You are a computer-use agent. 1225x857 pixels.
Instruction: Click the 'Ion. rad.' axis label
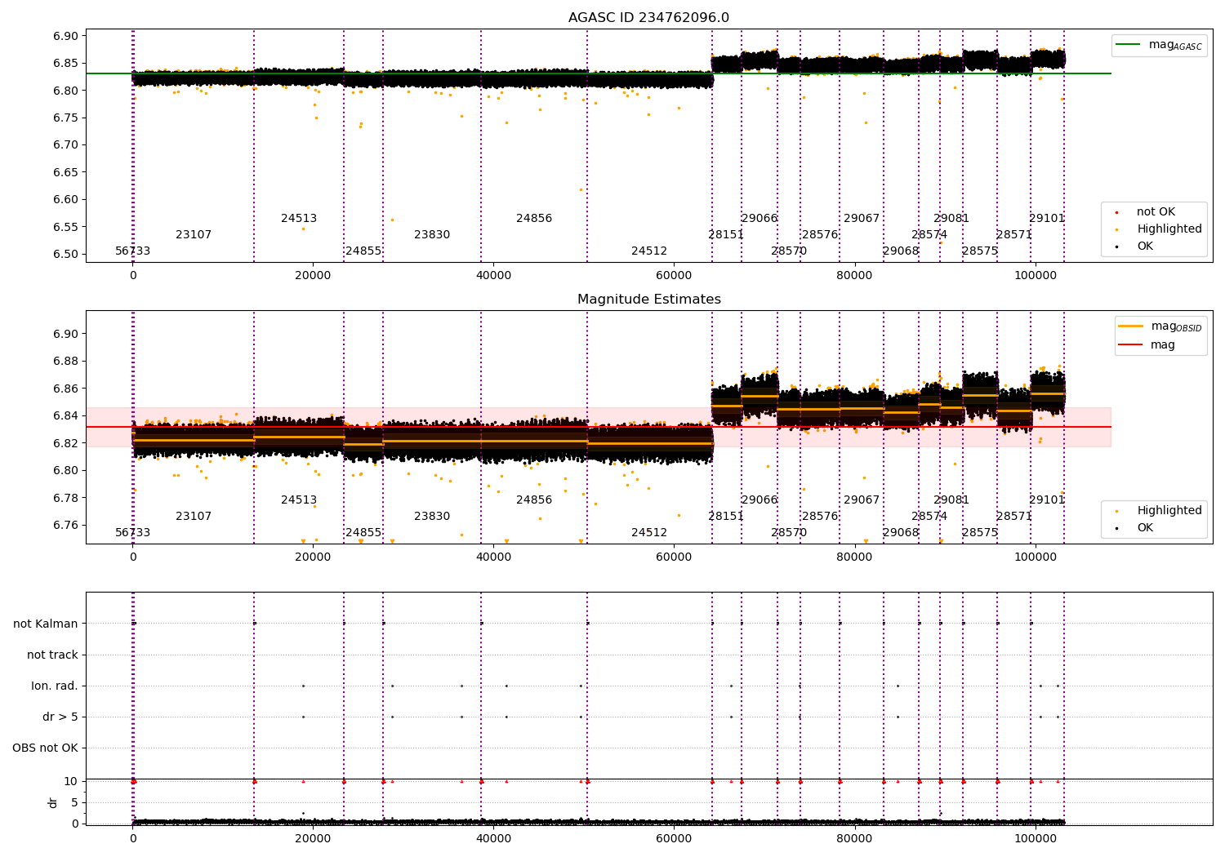(55, 686)
